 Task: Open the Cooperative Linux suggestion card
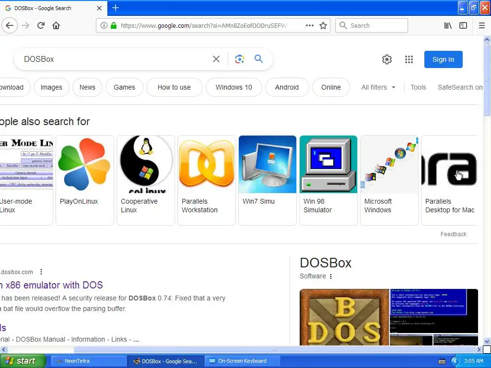click(x=146, y=180)
